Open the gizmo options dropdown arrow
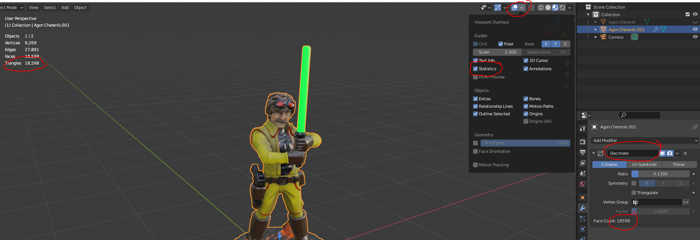700x240 pixels. [505, 8]
